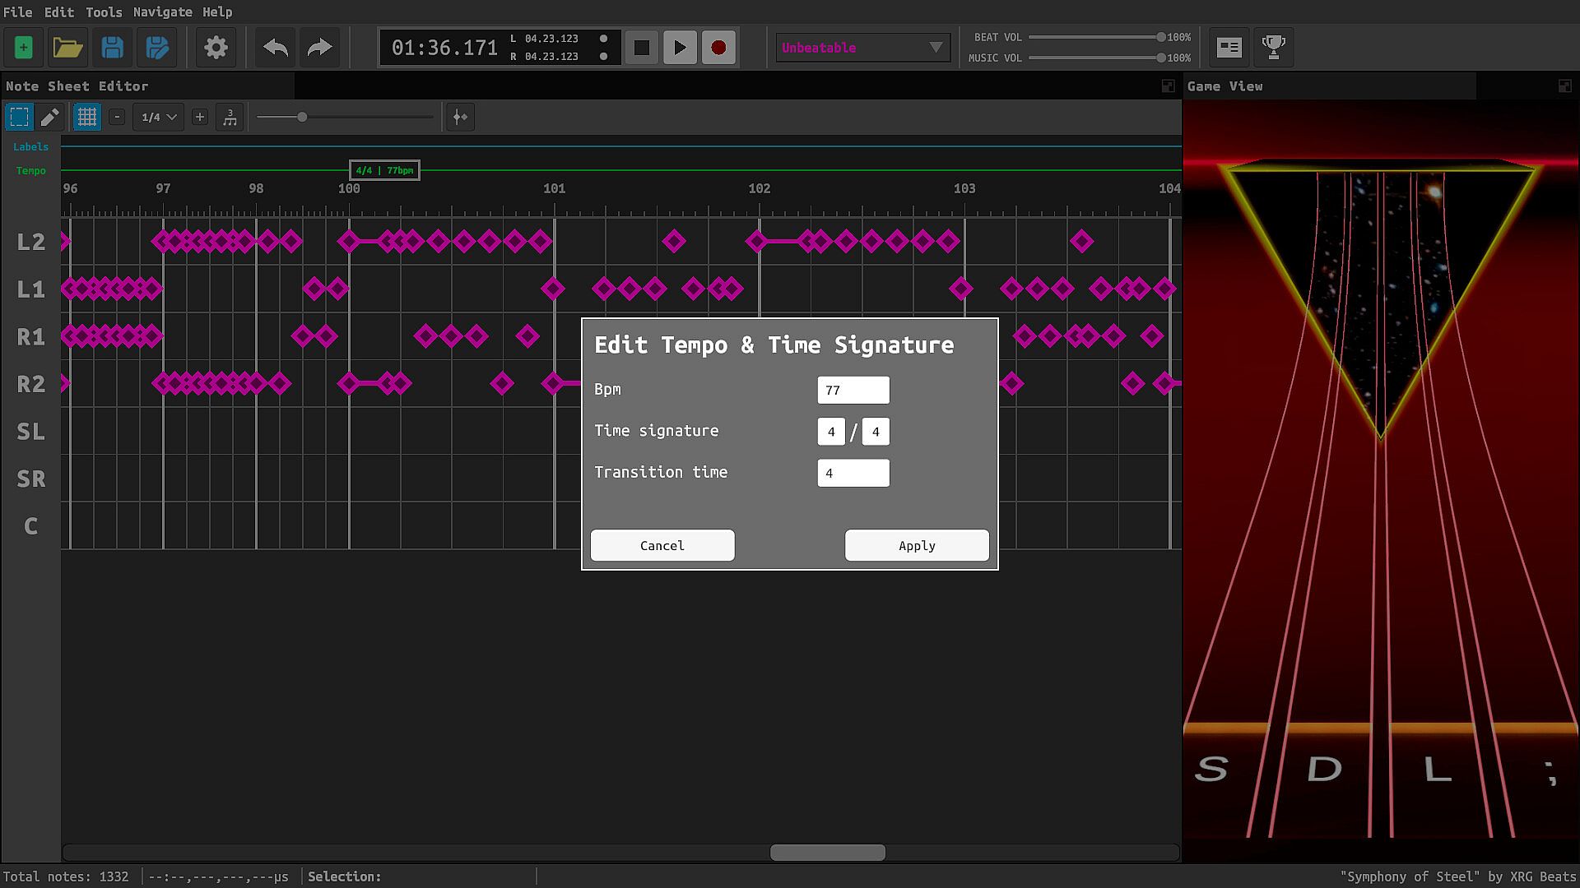
Task: Select the pencil draw tool
Action: pyautogui.click(x=50, y=118)
